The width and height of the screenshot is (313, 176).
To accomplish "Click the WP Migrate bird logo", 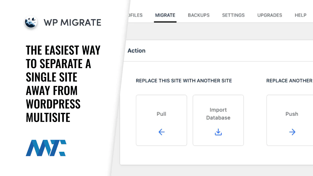I will 31,22.
